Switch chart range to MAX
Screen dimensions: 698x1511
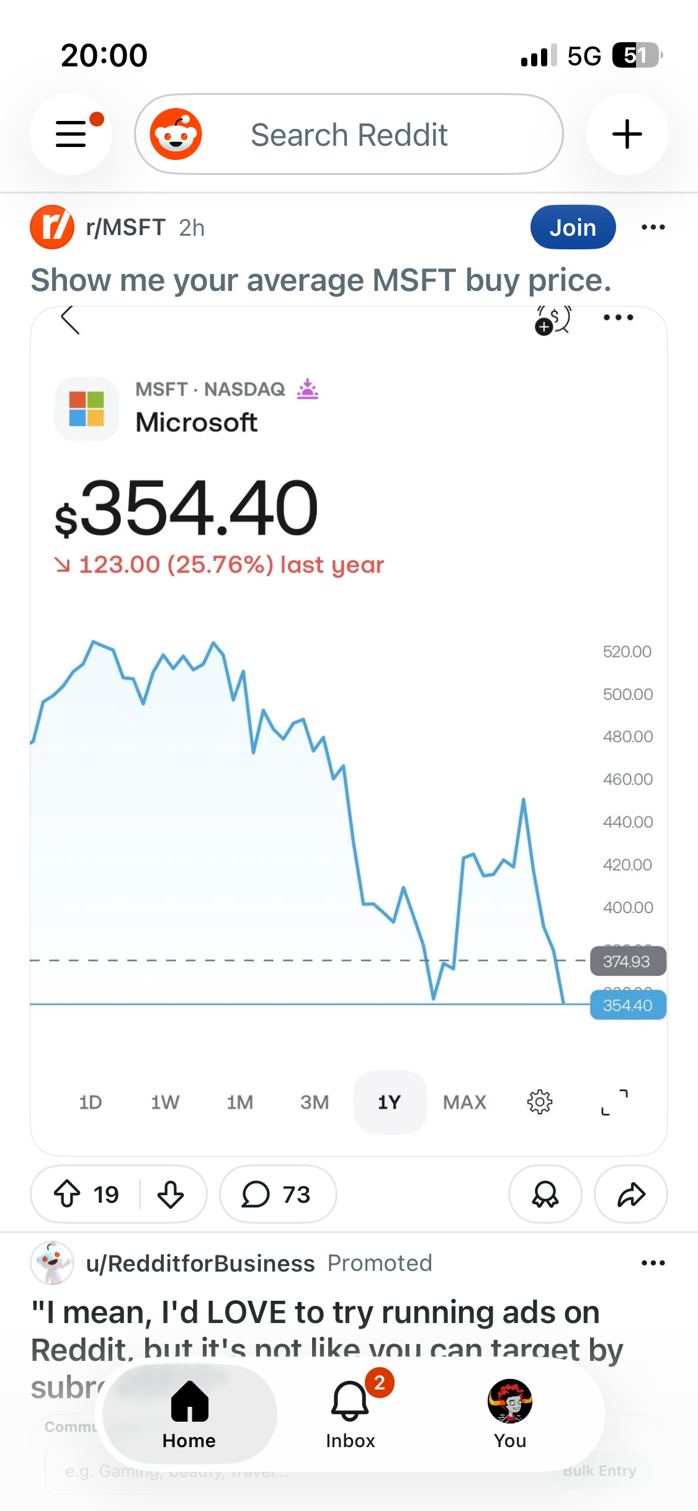pos(465,1102)
